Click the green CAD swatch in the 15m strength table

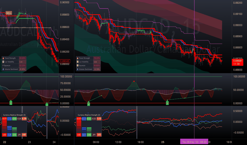(x=89, y=135)
